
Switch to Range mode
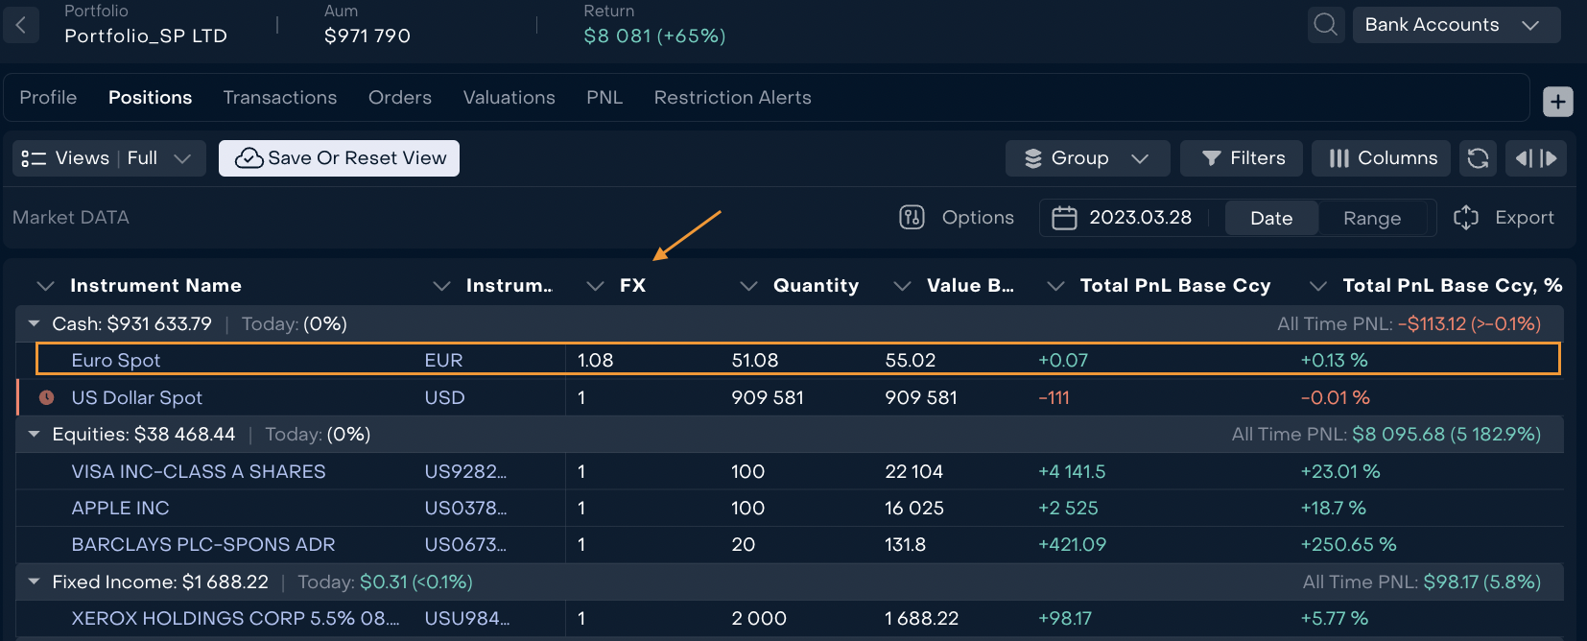point(1371,218)
